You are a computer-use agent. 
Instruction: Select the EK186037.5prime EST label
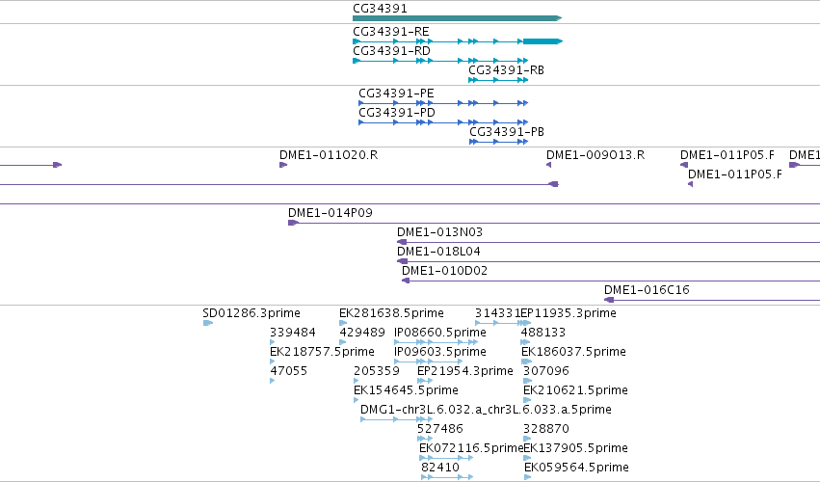[573, 352]
